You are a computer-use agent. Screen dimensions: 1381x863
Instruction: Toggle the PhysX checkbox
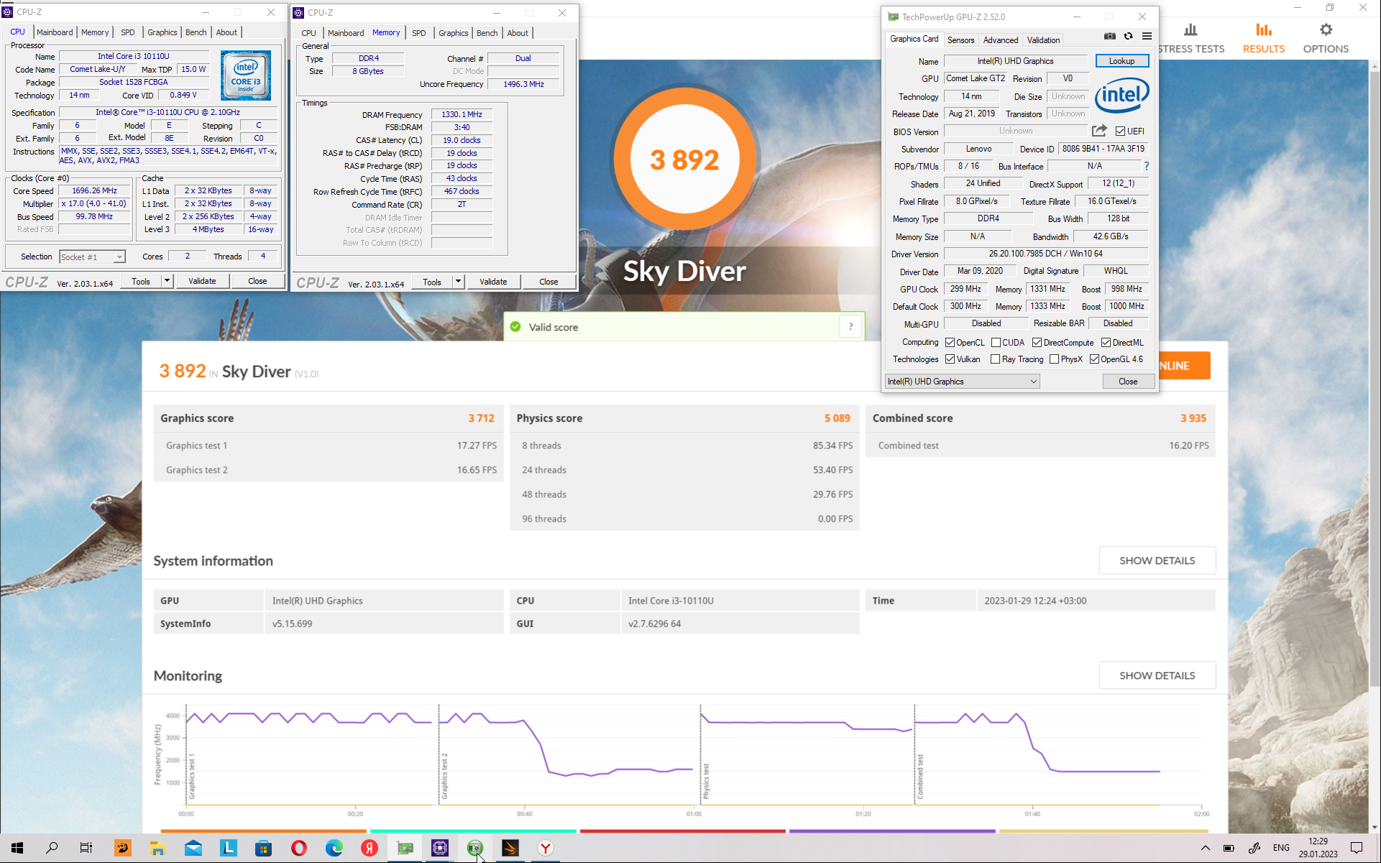(1054, 359)
